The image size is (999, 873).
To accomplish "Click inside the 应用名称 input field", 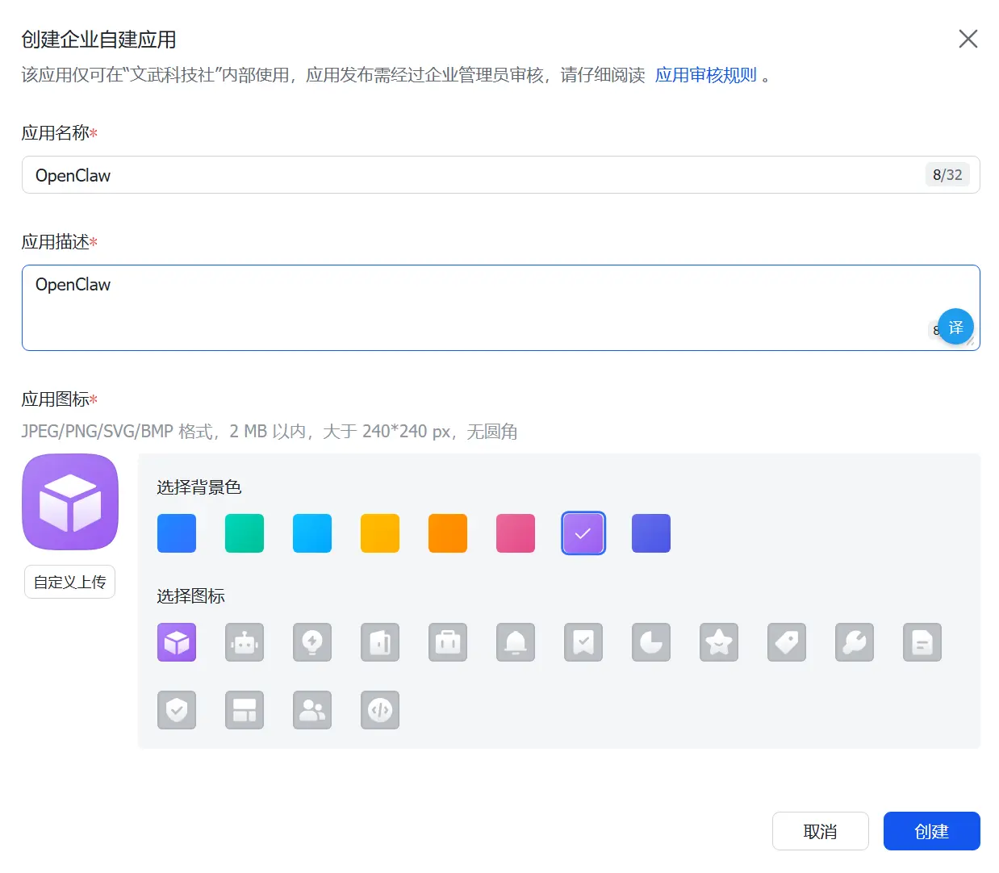I will tap(500, 175).
